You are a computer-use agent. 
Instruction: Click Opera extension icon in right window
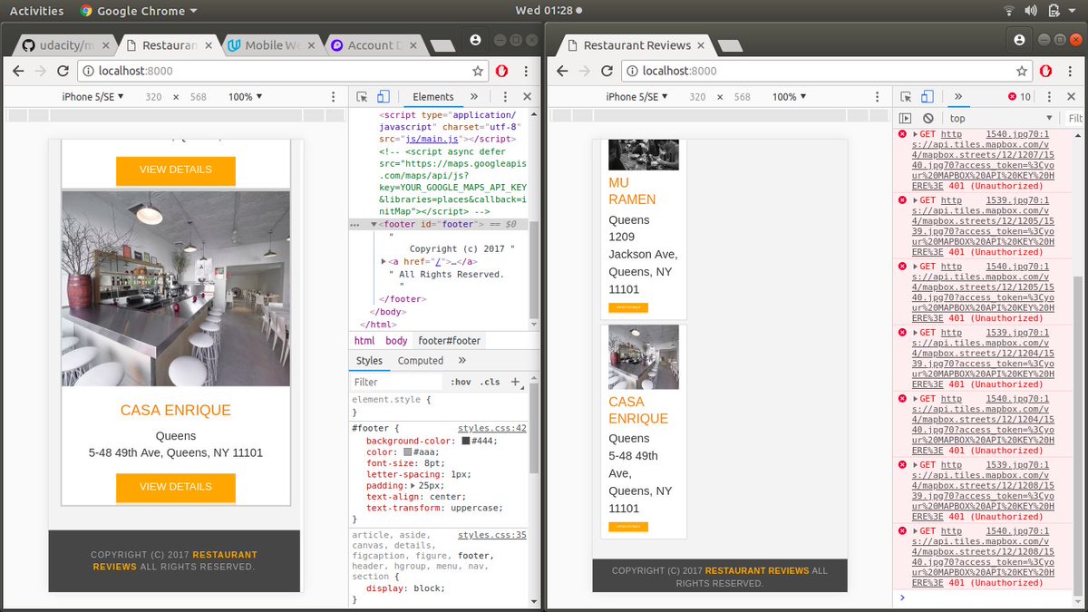(x=1046, y=71)
